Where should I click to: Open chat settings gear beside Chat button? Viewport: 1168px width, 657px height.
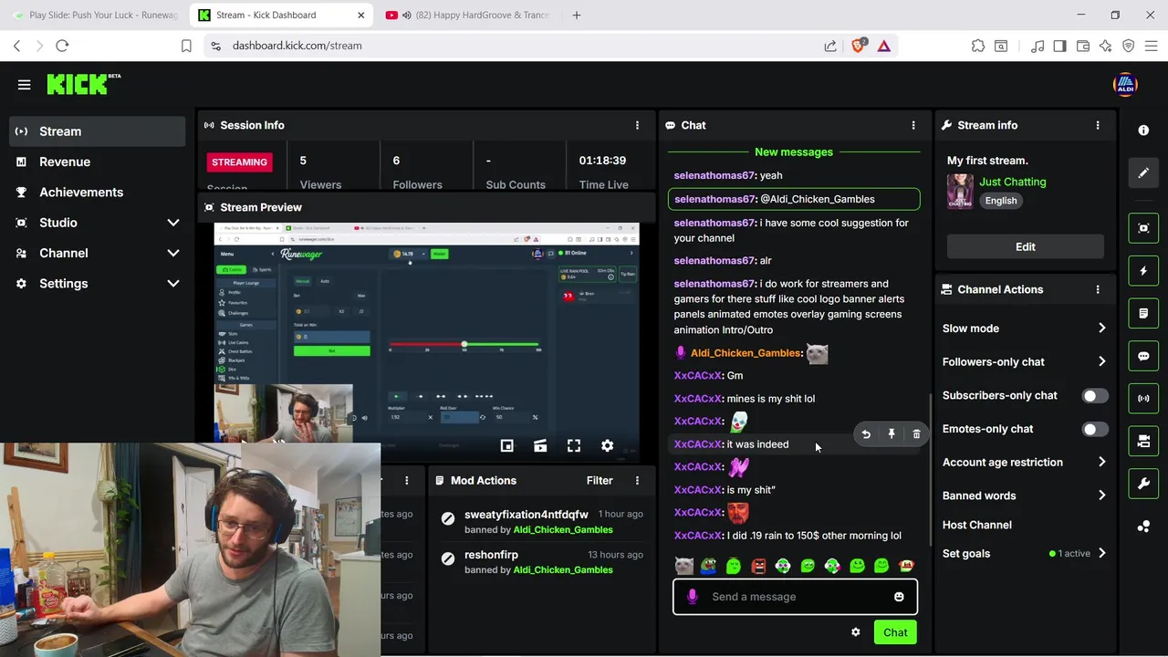pyautogui.click(x=855, y=632)
